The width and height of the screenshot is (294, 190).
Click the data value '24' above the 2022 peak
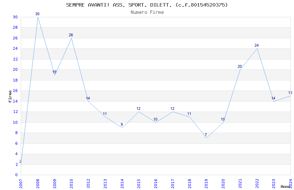257,45
